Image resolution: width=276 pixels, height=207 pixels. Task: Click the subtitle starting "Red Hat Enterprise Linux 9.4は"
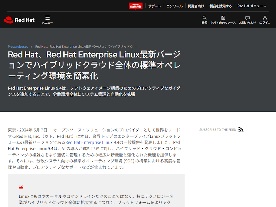[94, 91]
